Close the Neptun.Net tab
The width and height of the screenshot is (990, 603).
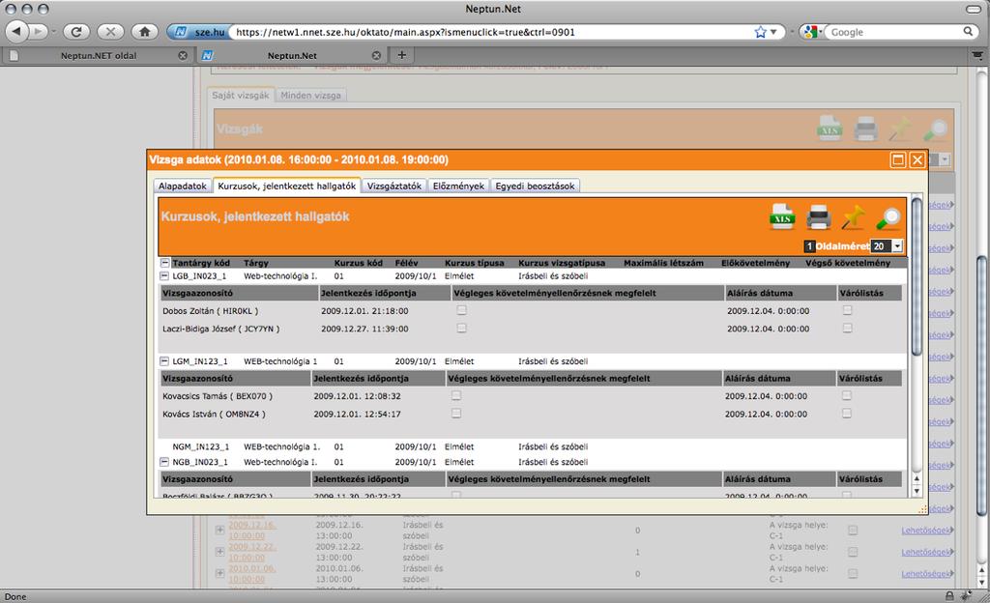pyautogui.click(x=376, y=55)
